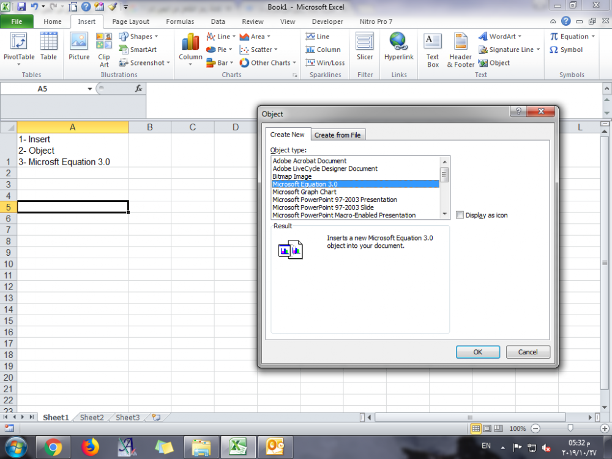Screen dimensions: 612x459
Task: Click the Save icon in Quick Access Toolbar
Action: coord(21,7)
